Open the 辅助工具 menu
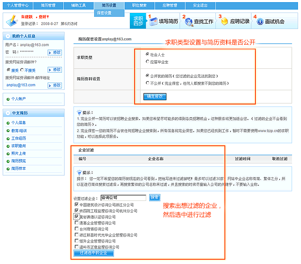Screen dimensions: 301x264 coord(79,5)
